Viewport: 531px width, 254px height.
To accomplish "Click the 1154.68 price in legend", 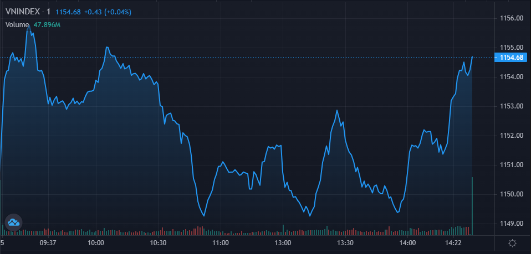I will click(x=65, y=12).
